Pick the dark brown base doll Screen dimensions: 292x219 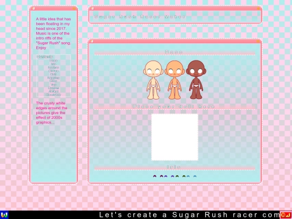[196, 79]
